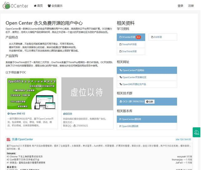Open the OneThink手册 link
Image resolution: width=201 pixels, height=170 pixels.
[131, 51]
